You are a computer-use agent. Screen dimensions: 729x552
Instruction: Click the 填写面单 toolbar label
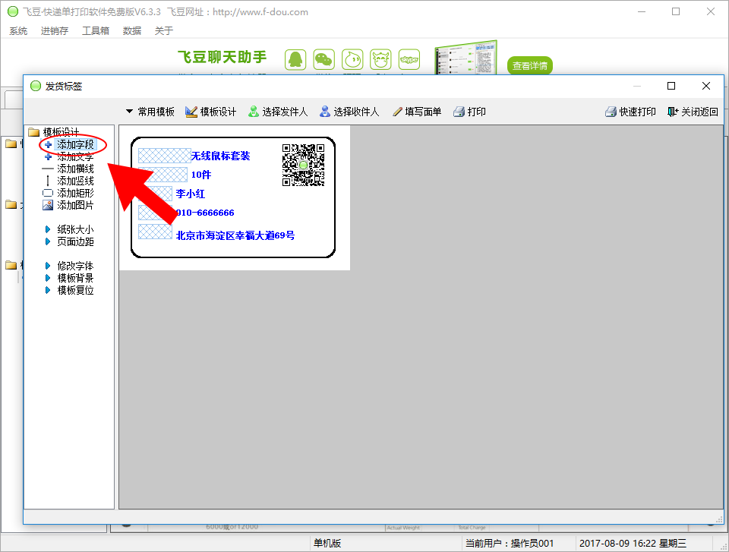tap(423, 112)
